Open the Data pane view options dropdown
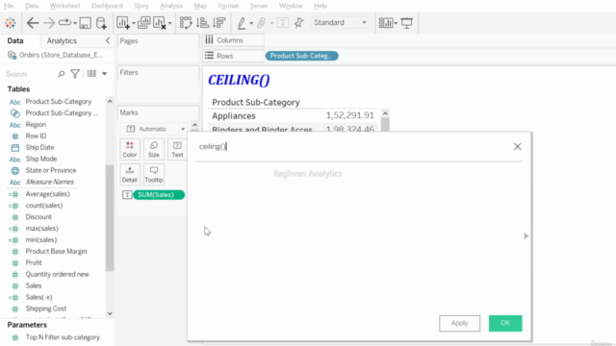The image size is (616, 346). pos(105,74)
